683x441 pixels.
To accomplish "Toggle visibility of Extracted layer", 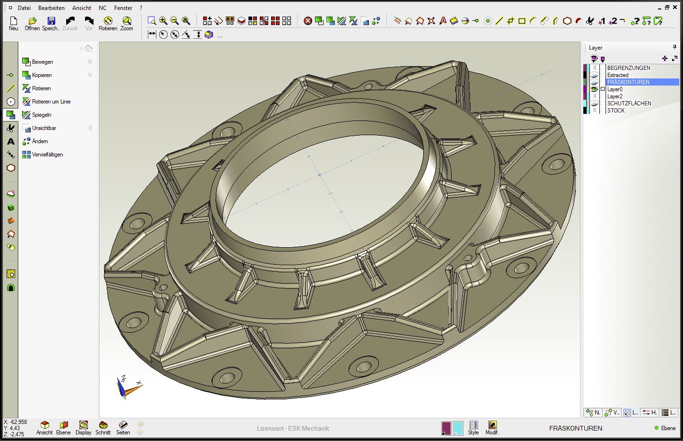I will [x=595, y=75].
